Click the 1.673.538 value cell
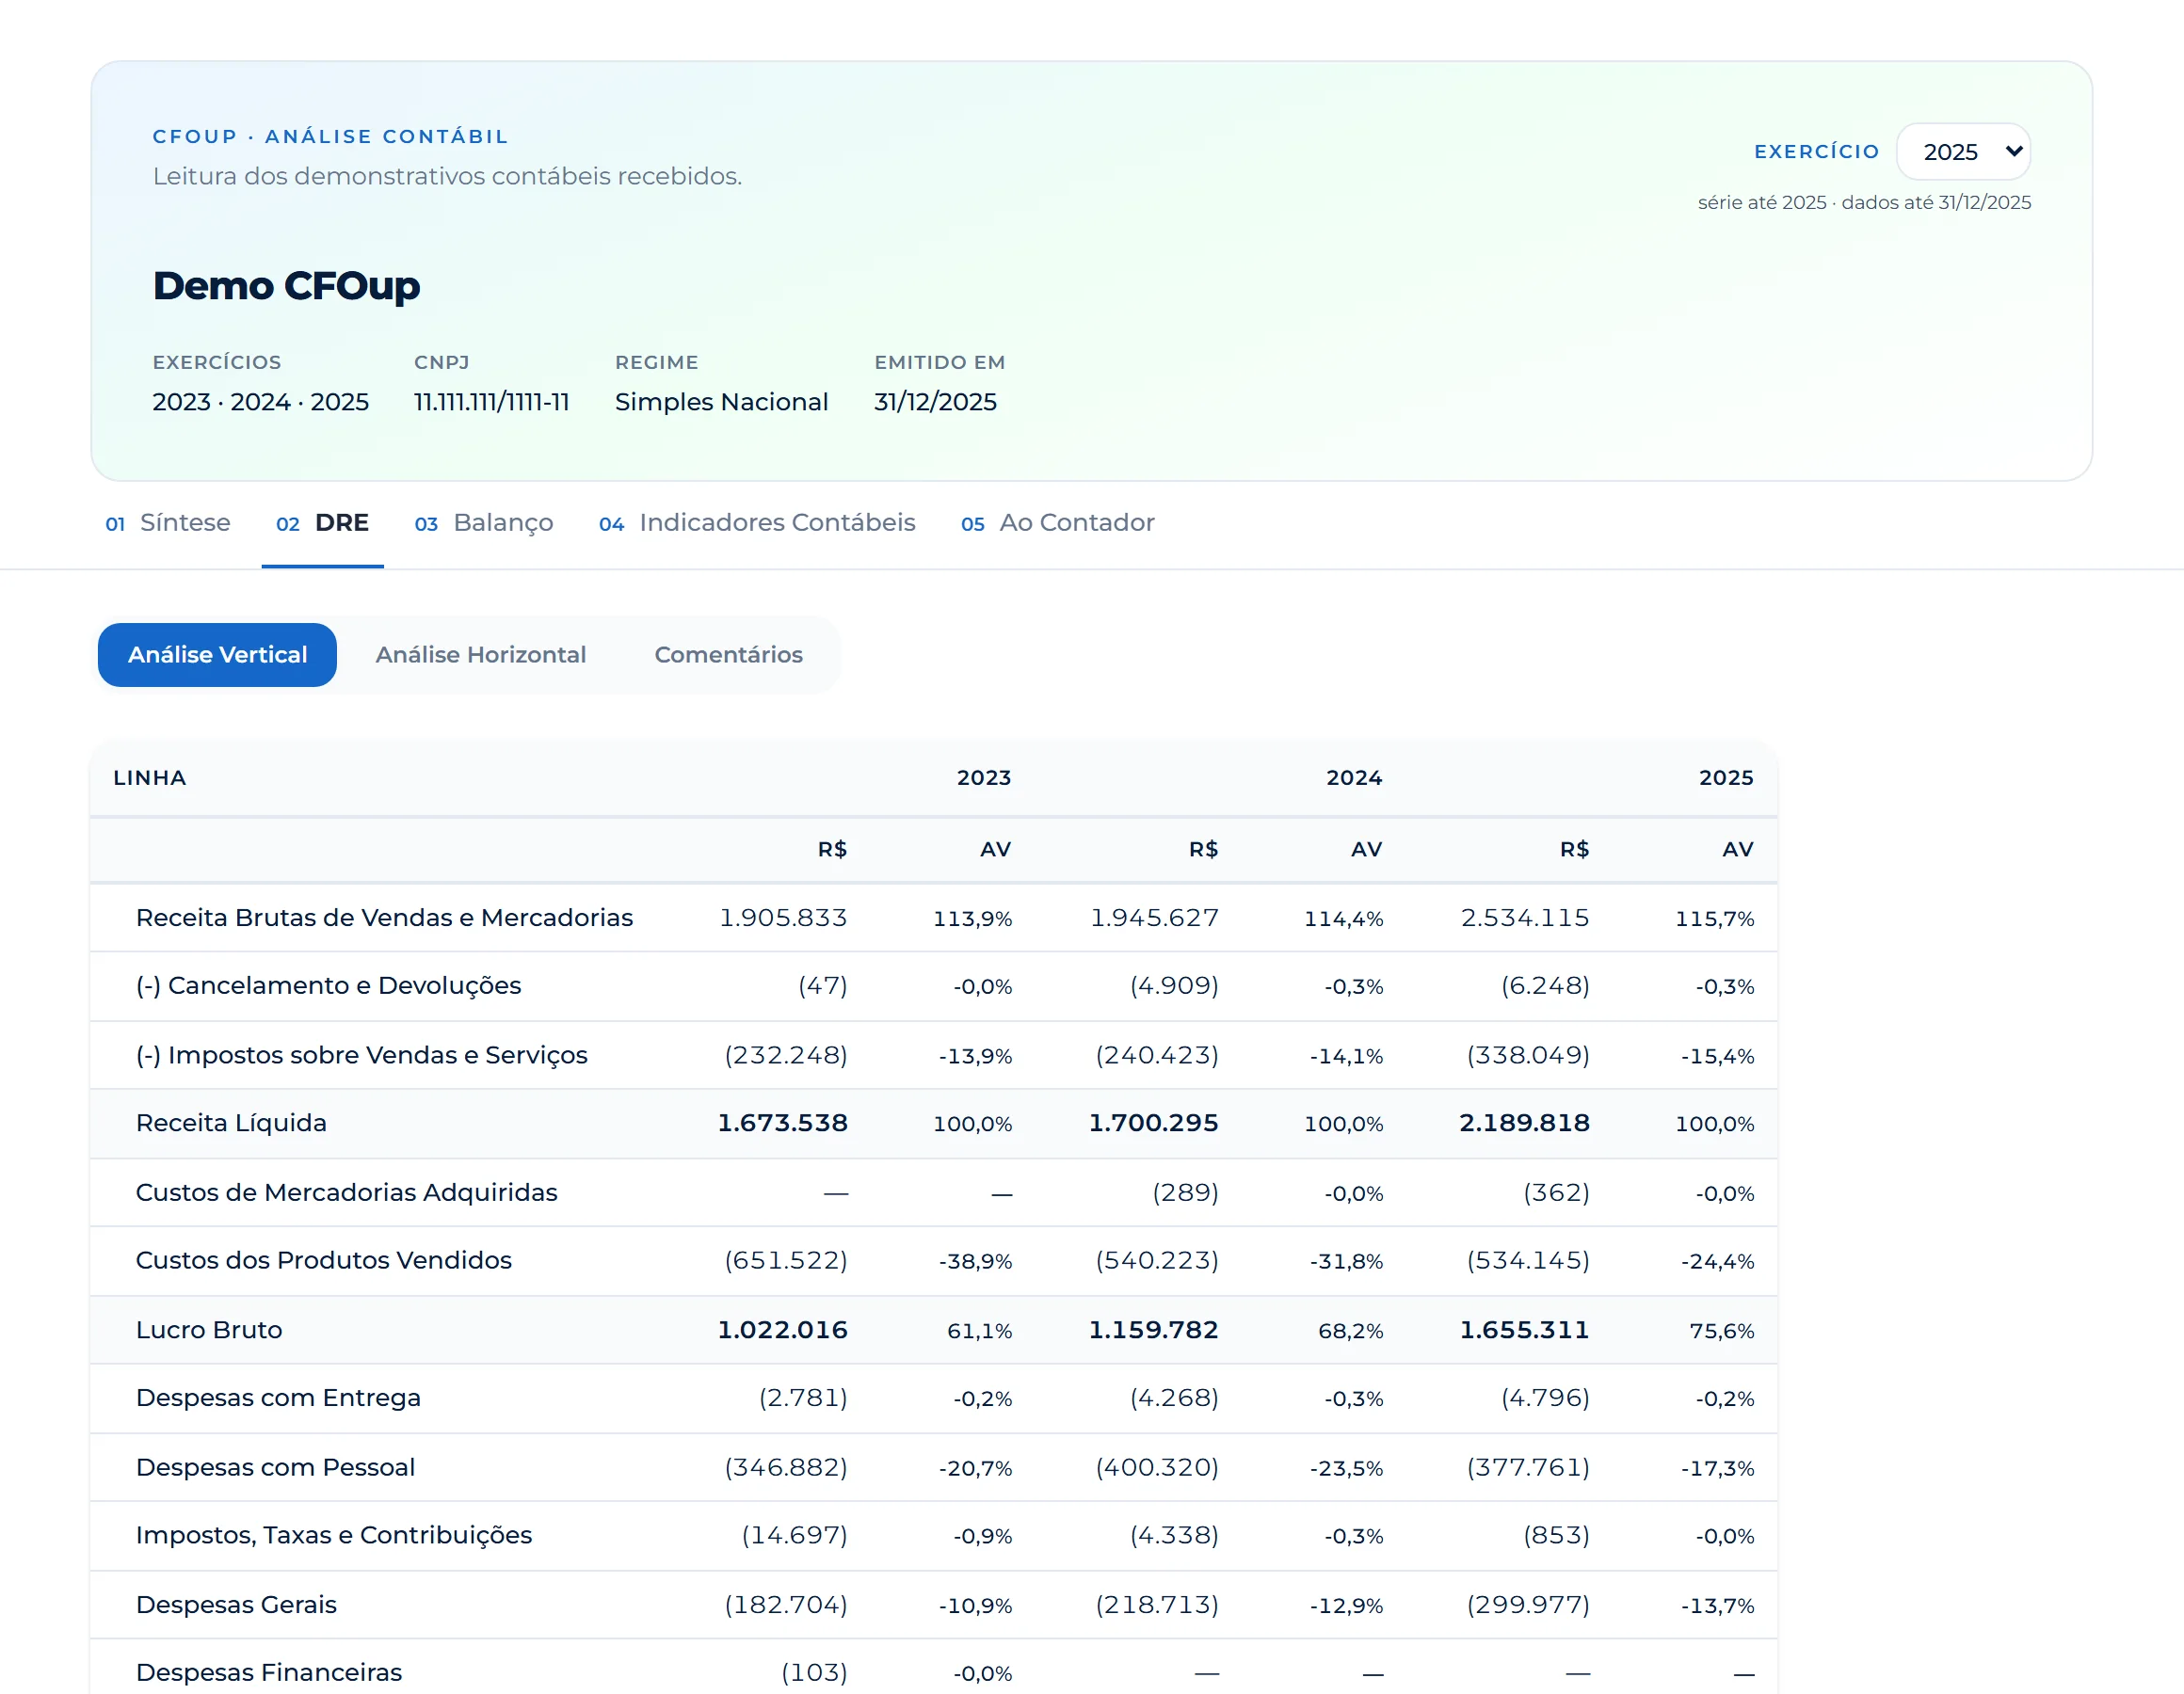This screenshot has width=2184, height=1694. (782, 1123)
